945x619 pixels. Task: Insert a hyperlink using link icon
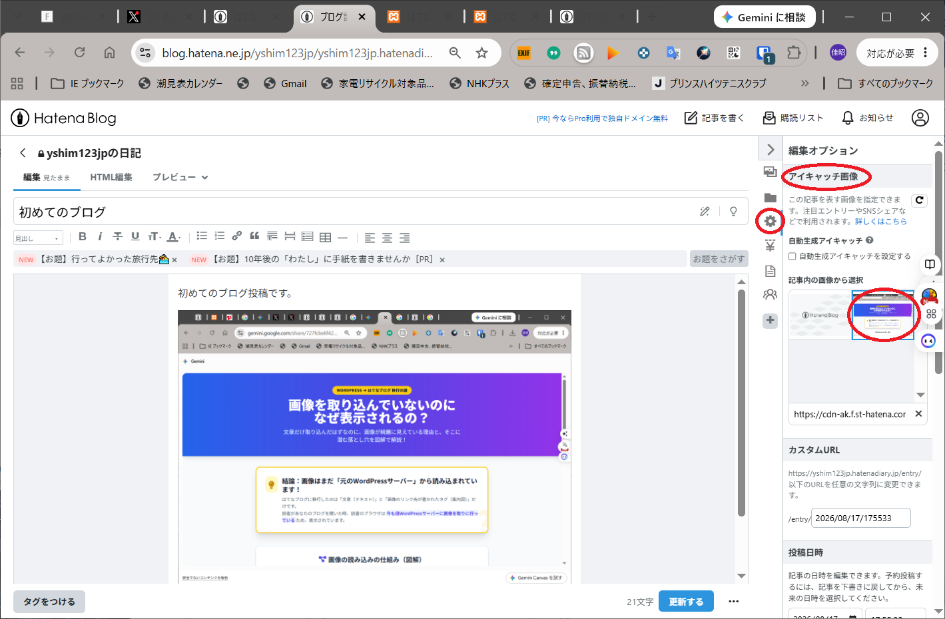click(236, 236)
